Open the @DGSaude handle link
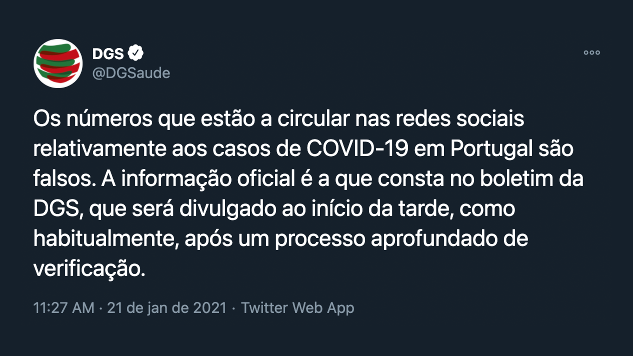 [x=131, y=73]
